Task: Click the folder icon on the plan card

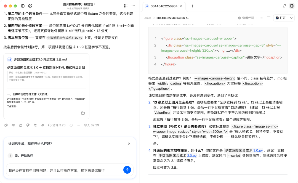Action: pos(83,113)
